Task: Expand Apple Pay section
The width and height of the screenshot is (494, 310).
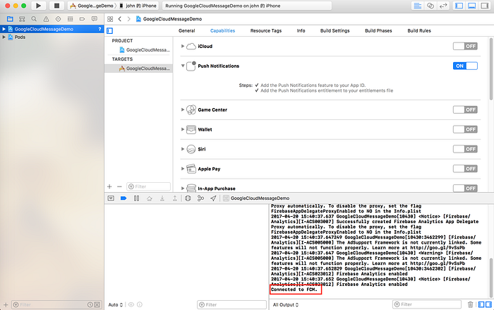Action: 182,169
